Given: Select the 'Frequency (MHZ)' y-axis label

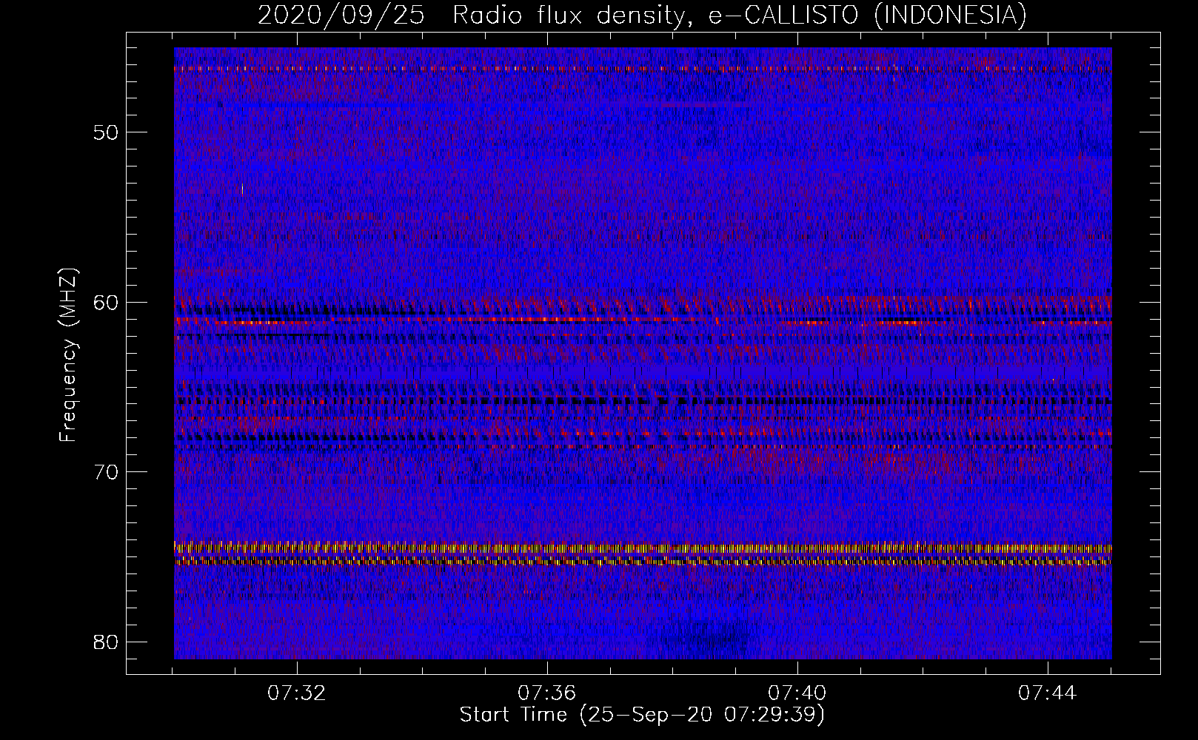Looking at the screenshot, I should pyautogui.click(x=68, y=355).
